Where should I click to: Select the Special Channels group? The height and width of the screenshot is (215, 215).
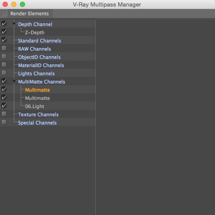coord(37,123)
